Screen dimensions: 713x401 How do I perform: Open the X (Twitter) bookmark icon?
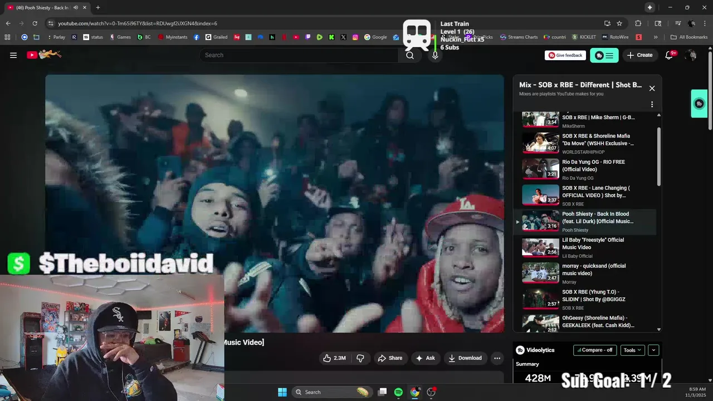(343, 37)
